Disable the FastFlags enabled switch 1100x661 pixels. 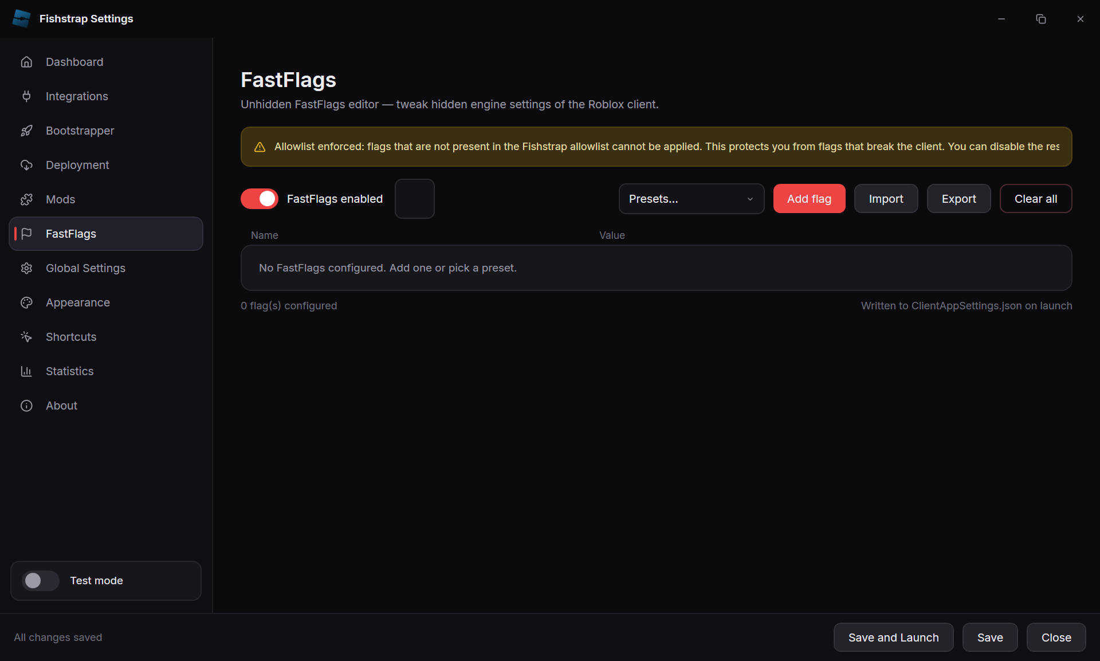(x=260, y=199)
